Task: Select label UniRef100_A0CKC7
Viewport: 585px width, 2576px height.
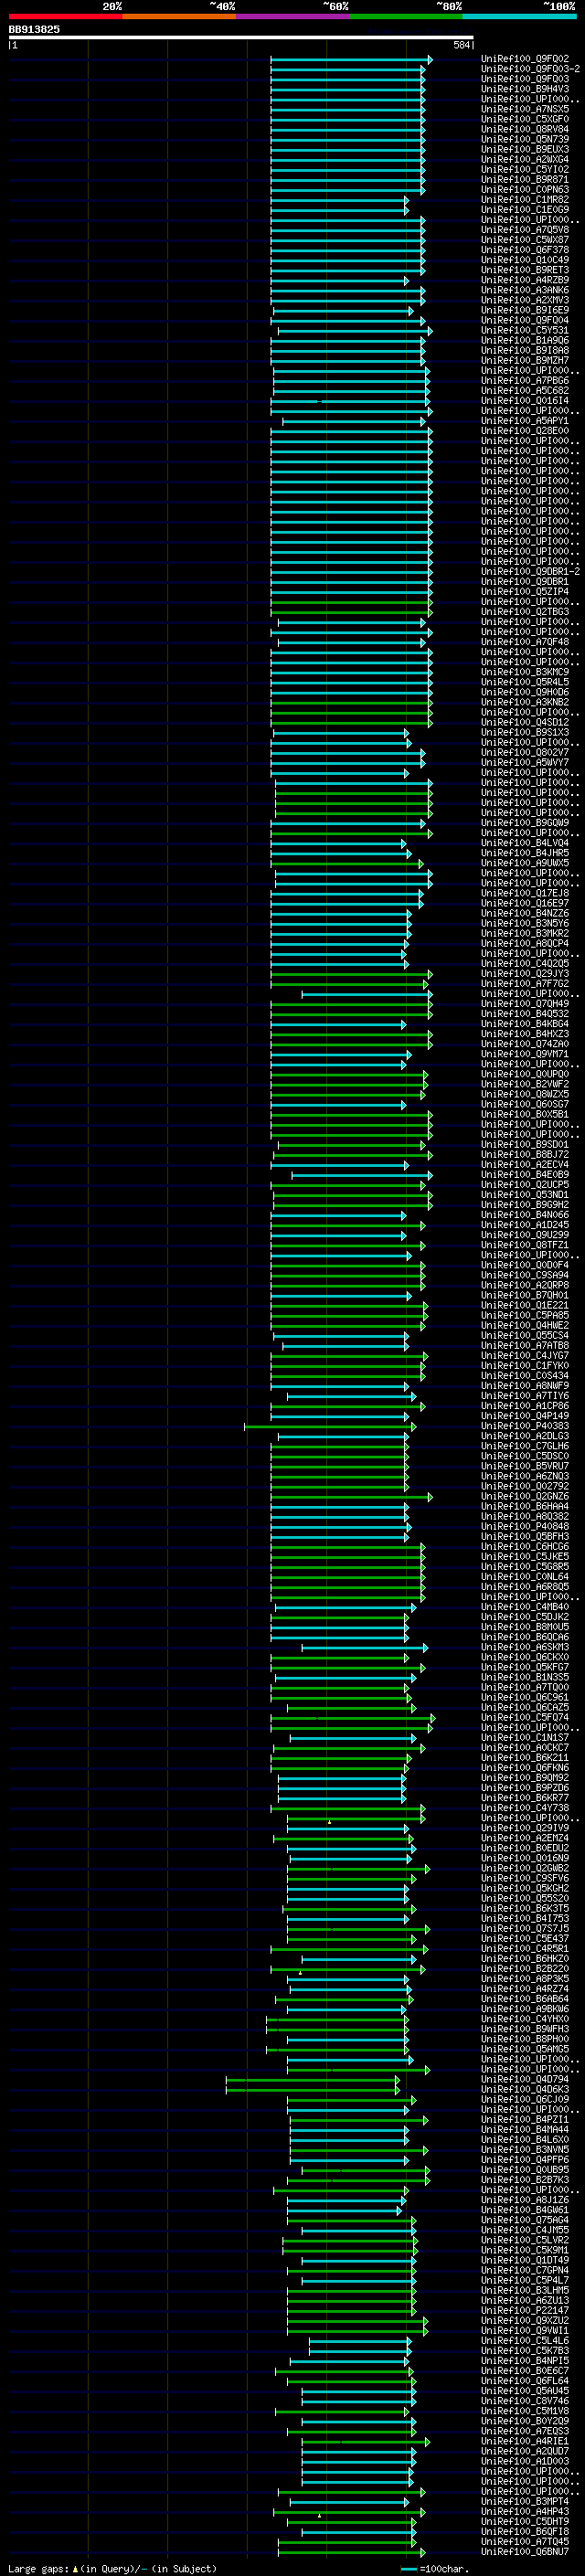Action: coord(525,1747)
